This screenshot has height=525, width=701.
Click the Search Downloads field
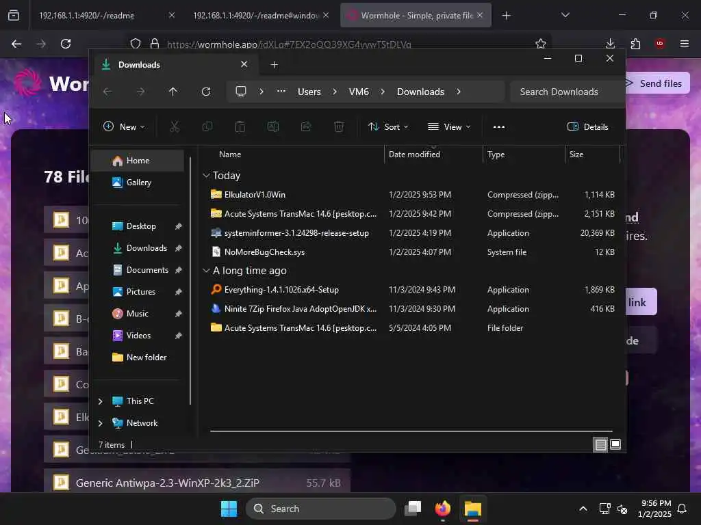(x=567, y=92)
